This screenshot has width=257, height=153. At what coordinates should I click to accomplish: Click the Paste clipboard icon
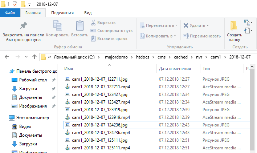pos(79,26)
